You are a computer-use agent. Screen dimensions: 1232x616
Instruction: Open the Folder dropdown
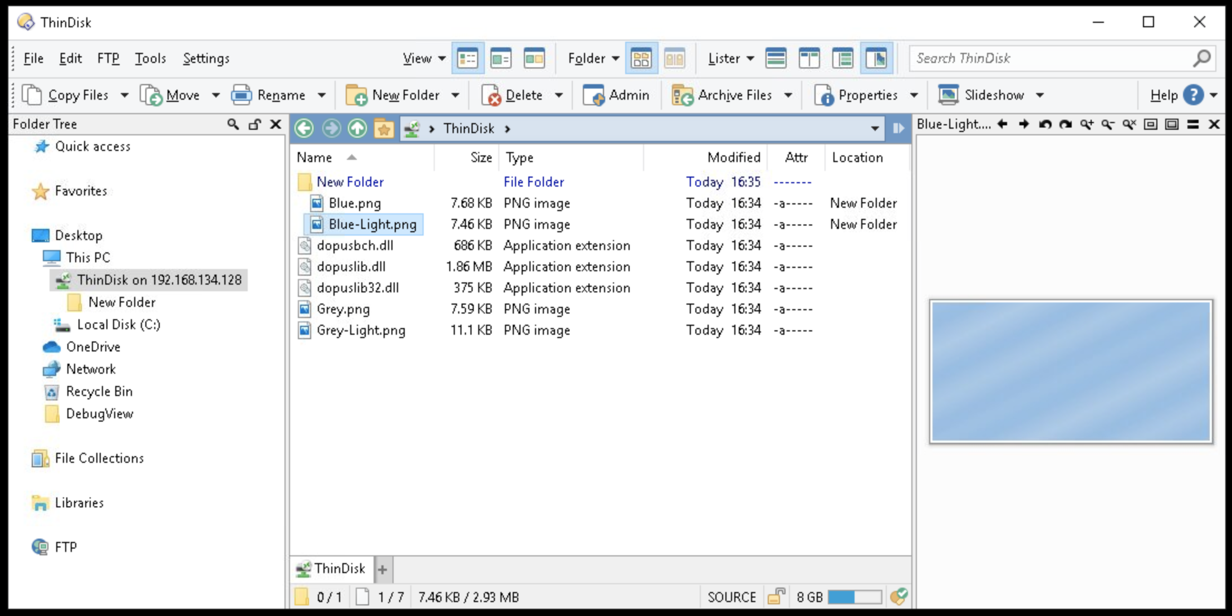[593, 58]
